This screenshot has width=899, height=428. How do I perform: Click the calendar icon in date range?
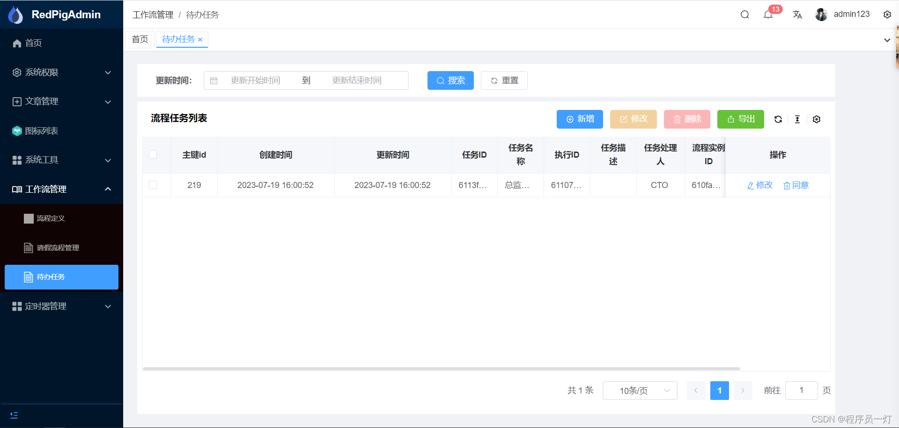pos(214,80)
